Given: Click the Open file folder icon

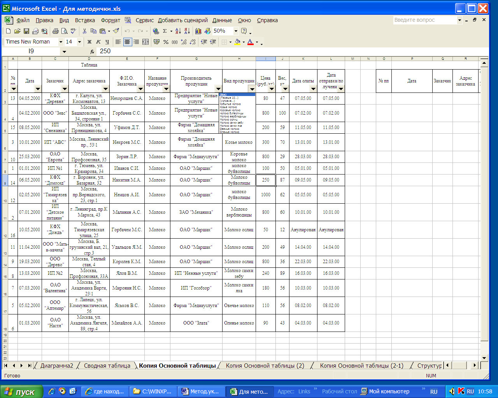Looking at the screenshot, I should click(x=17, y=31).
